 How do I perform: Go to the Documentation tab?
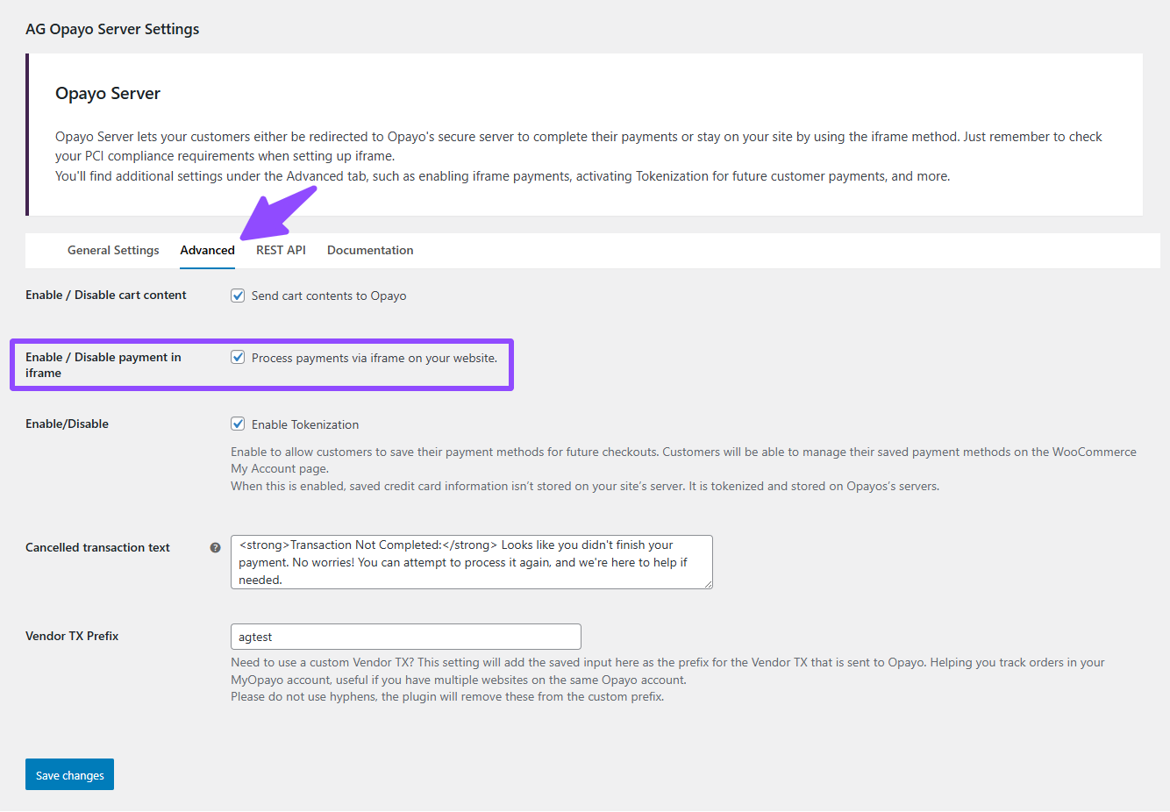point(370,250)
